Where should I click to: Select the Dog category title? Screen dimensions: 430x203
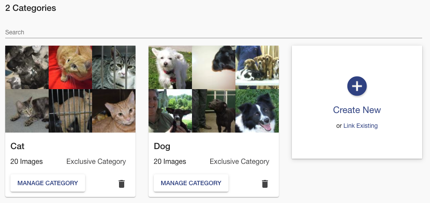click(x=162, y=146)
